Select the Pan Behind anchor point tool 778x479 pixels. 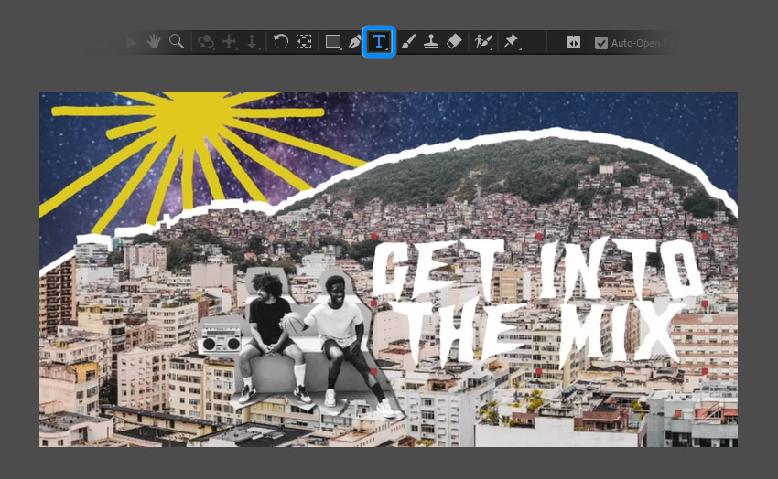click(304, 42)
